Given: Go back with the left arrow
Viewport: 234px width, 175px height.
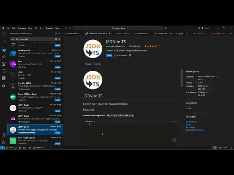Looking at the screenshot, I should pyautogui.click(x=66, y=28).
